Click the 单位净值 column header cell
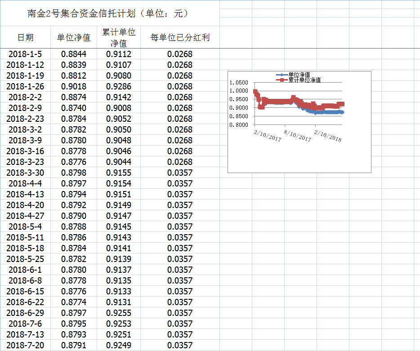The width and height of the screenshot is (420, 351). point(74,37)
